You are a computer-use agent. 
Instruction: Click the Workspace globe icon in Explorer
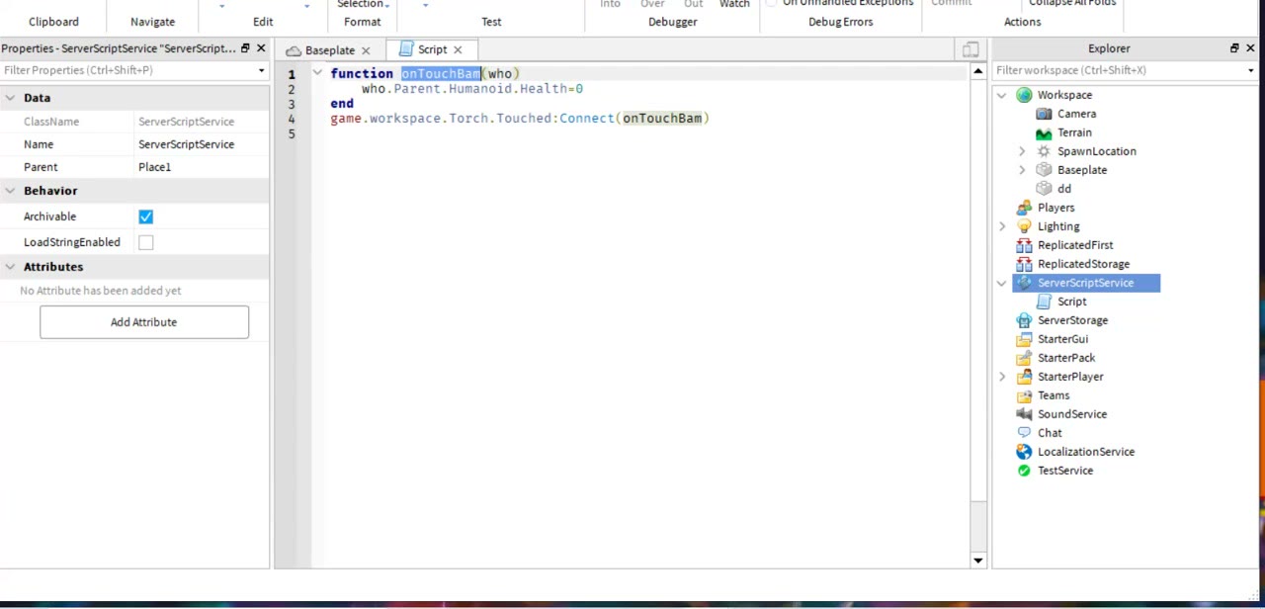[1024, 95]
